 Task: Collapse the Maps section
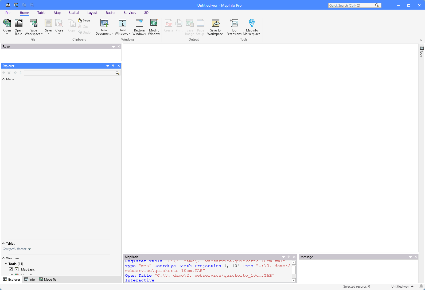[x=3, y=79]
